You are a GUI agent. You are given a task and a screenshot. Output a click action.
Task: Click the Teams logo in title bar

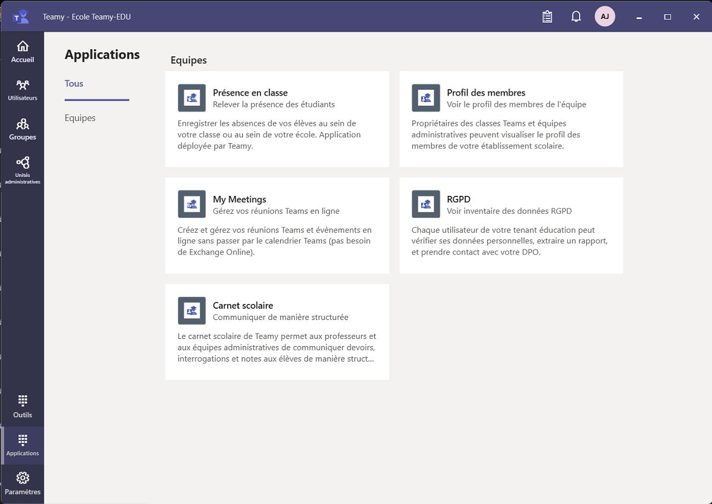coord(21,17)
